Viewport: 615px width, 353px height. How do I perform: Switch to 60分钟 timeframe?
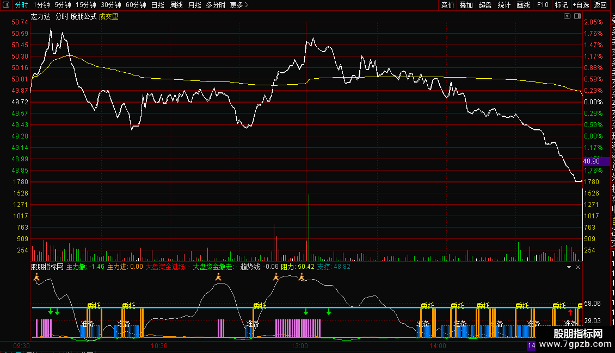click(136, 5)
